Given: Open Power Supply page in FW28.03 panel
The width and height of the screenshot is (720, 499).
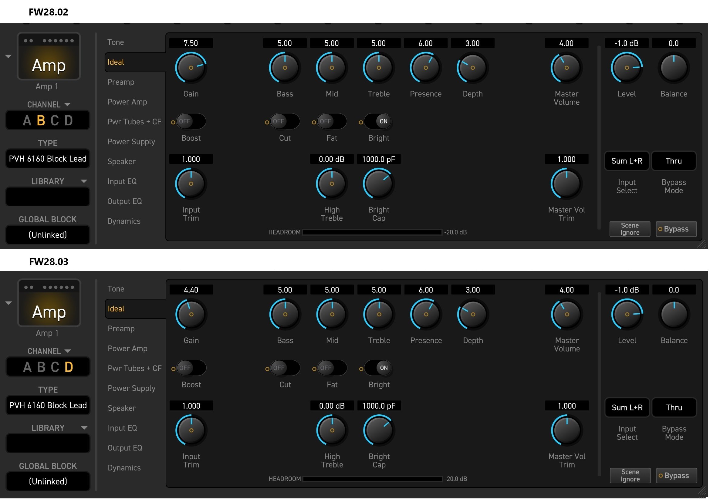Looking at the screenshot, I should coord(132,388).
